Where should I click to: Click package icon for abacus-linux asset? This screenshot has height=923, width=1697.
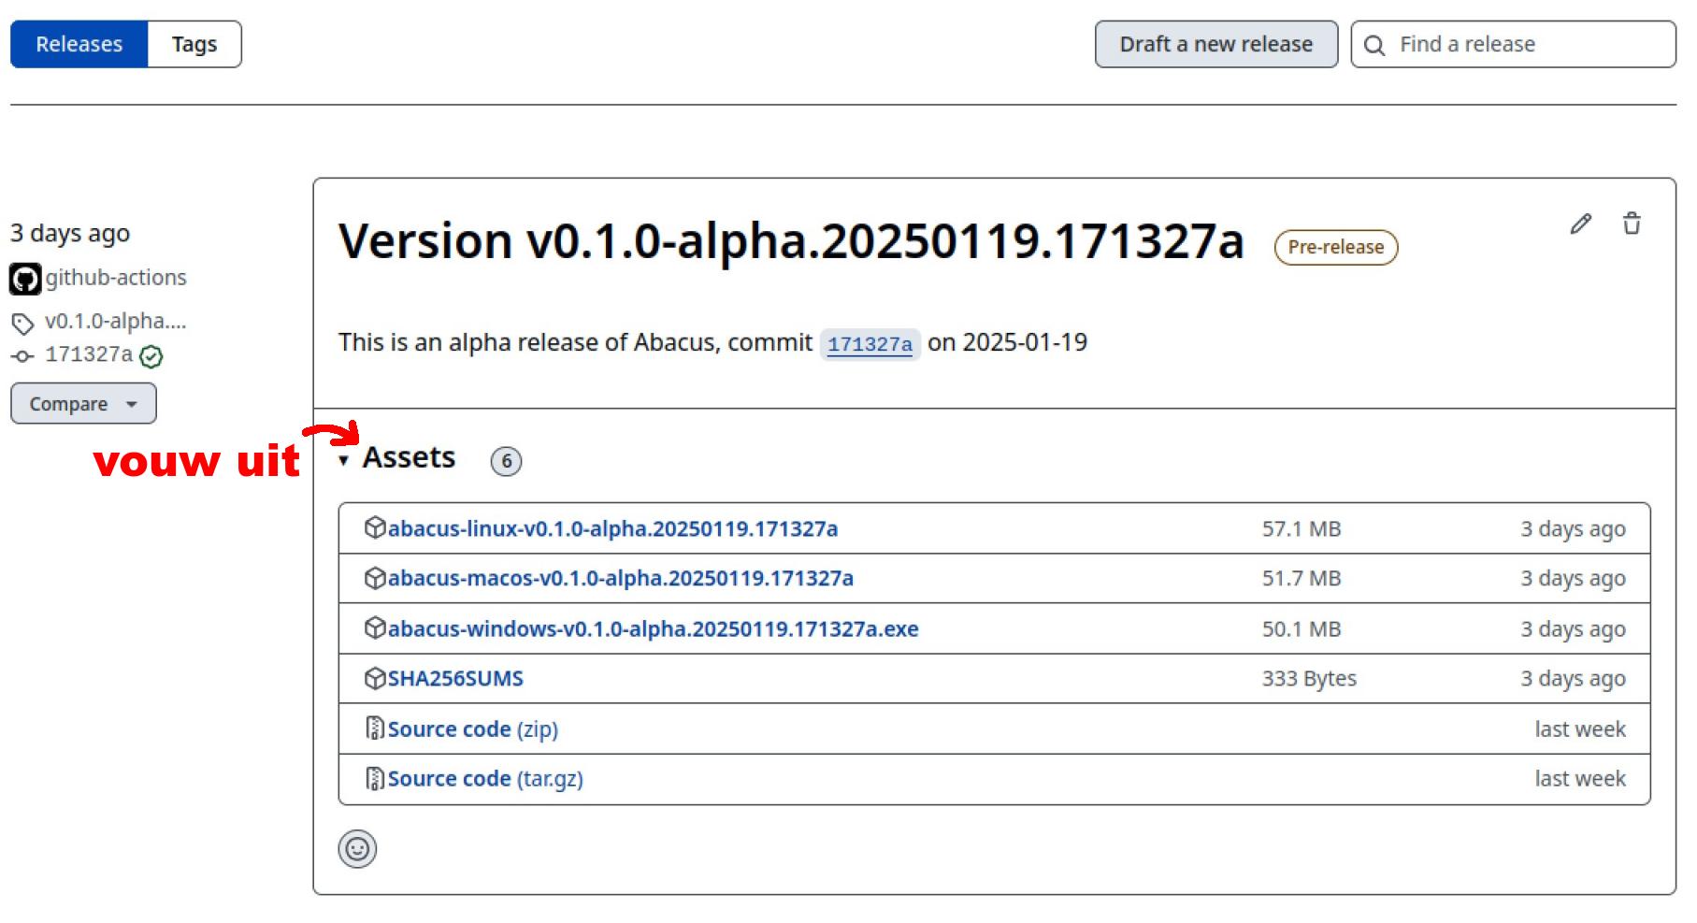coord(375,528)
